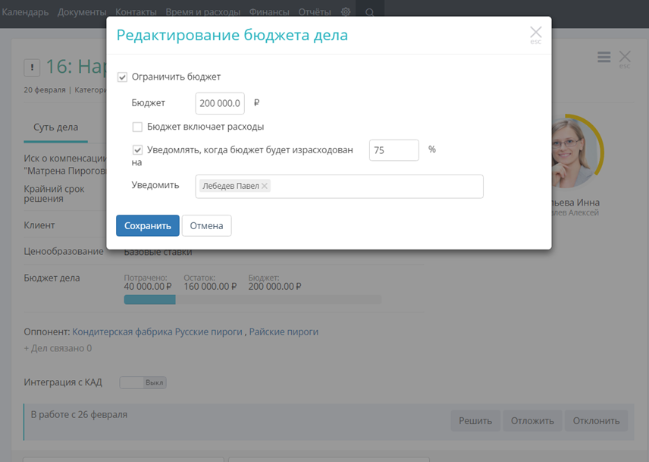Open the Кондитерская фабрика Русские пироги link
This screenshot has width=649, height=462.
click(158, 332)
